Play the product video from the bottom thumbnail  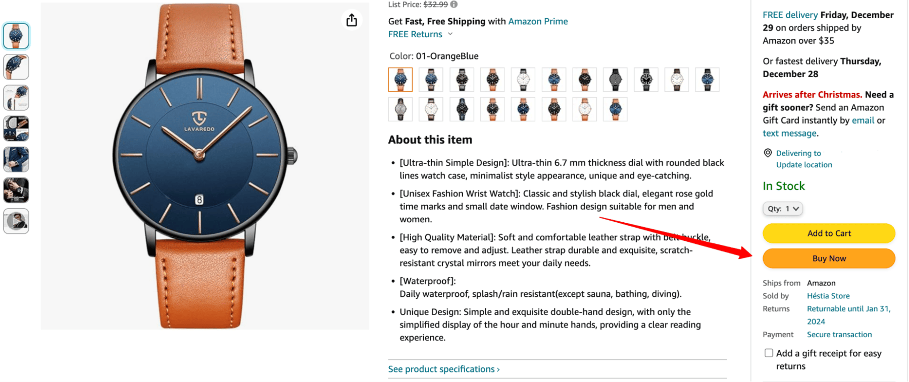coord(16,221)
